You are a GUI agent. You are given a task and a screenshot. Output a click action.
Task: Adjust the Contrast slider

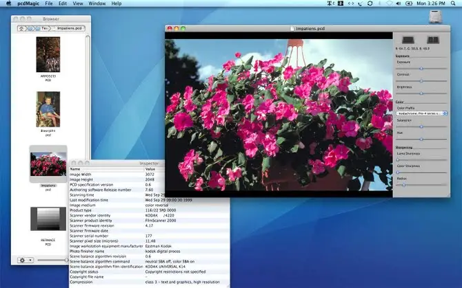point(421,80)
